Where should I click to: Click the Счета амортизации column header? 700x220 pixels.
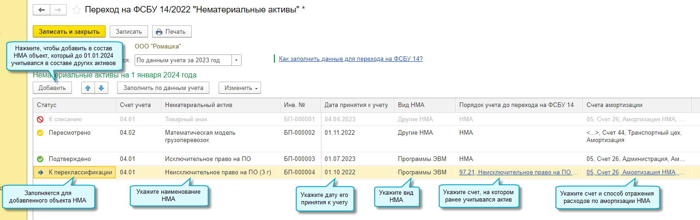click(636, 105)
